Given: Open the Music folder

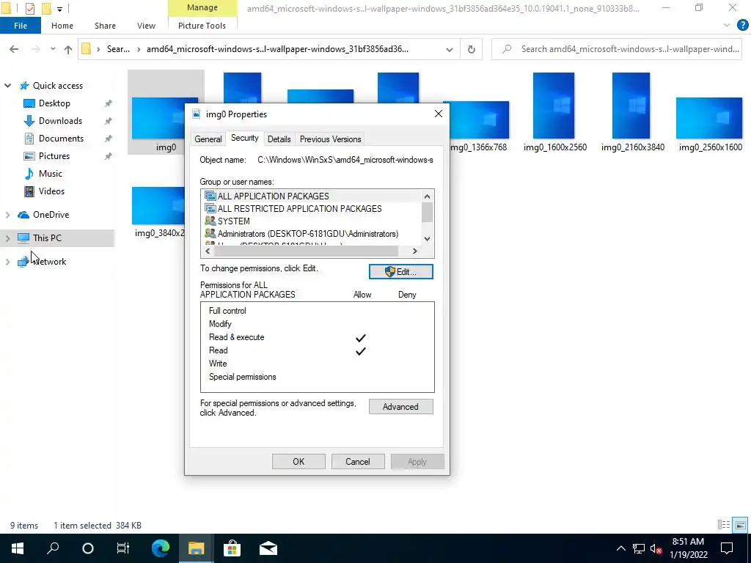Looking at the screenshot, I should coord(50,173).
